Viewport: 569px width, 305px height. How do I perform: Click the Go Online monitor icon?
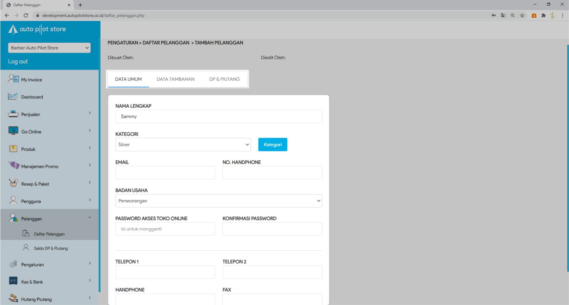point(13,131)
